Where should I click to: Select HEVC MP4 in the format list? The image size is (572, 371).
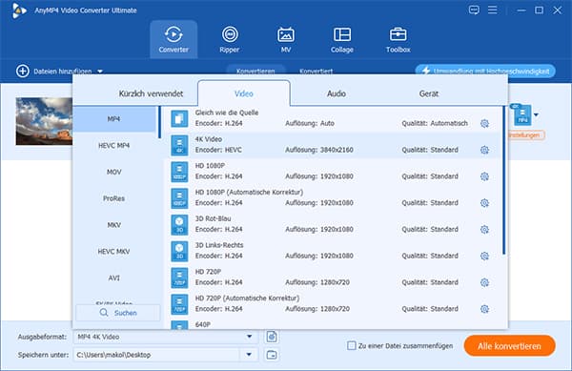[114, 146]
